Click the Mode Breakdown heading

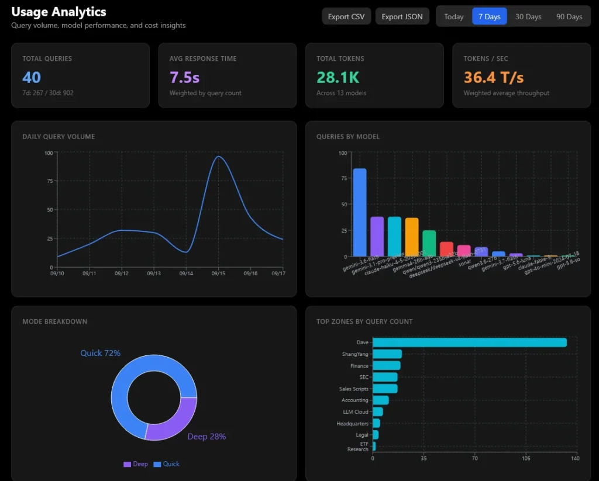click(x=54, y=321)
